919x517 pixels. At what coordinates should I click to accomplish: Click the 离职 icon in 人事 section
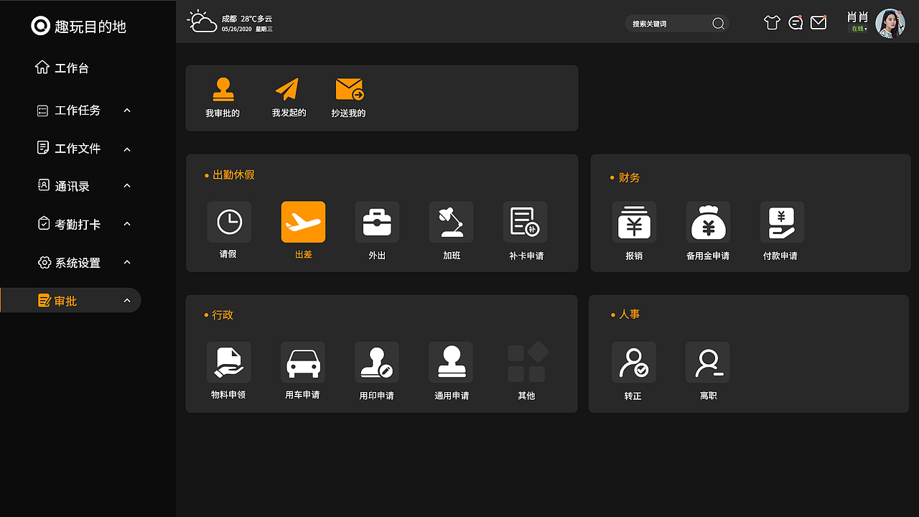click(708, 362)
